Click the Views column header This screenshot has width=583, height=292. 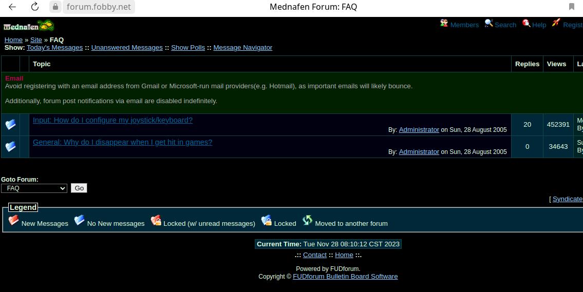tap(557, 64)
